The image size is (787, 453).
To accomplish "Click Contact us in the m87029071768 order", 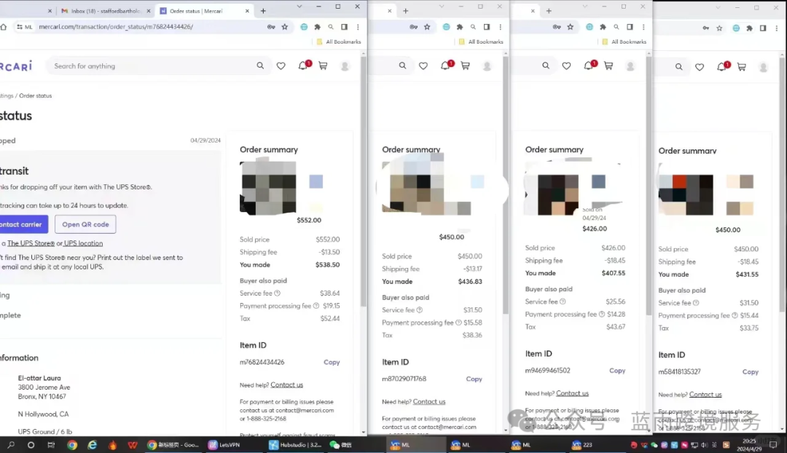I will pos(429,401).
